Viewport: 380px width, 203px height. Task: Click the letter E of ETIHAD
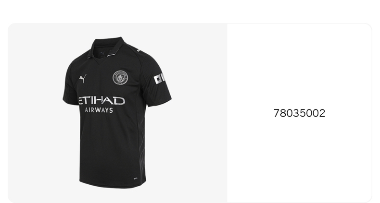pyautogui.click(x=81, y=100)
